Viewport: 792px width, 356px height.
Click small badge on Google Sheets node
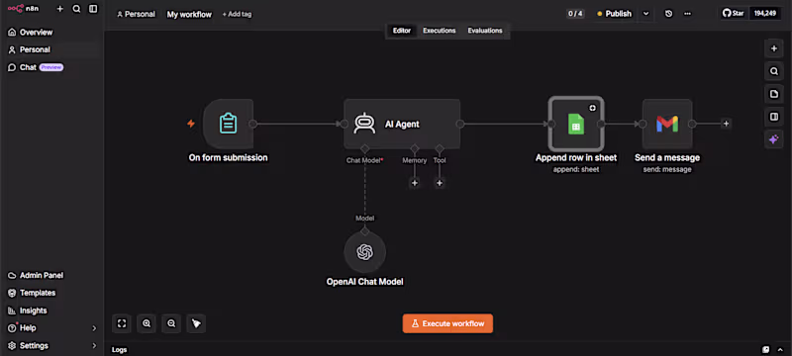tap(592, 108)
